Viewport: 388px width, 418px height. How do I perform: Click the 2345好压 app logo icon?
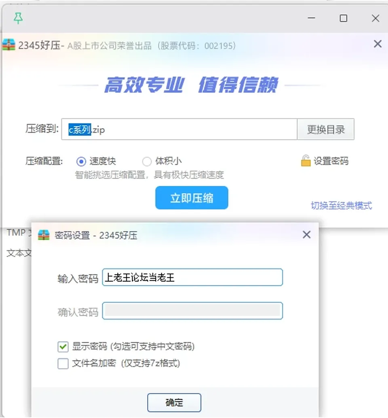click(x=8, y=45)
